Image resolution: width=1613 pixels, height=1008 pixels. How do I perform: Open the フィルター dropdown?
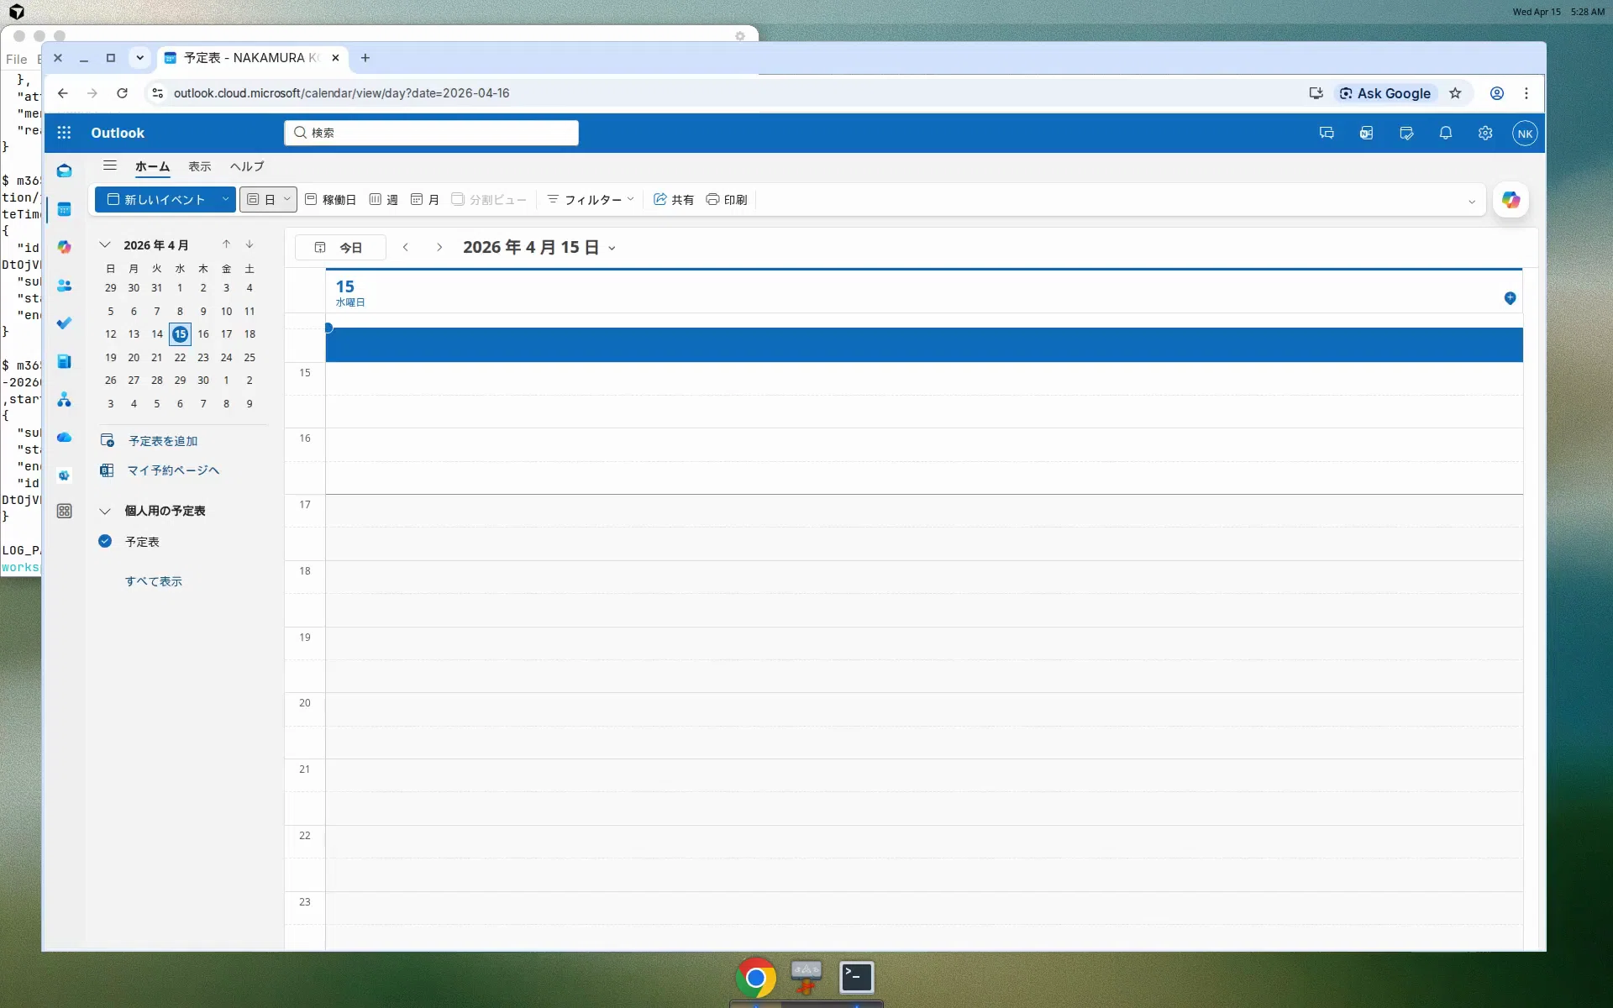[591, 200]
